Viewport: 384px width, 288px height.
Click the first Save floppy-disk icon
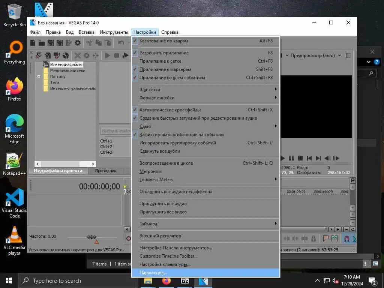point(51,43)
